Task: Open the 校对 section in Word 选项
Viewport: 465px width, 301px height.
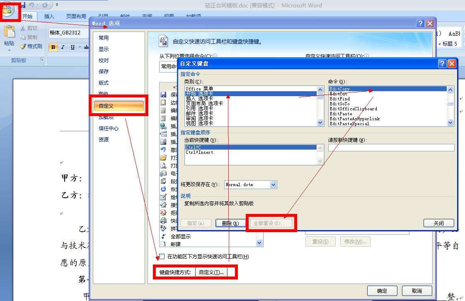Action: click(104, 61)
